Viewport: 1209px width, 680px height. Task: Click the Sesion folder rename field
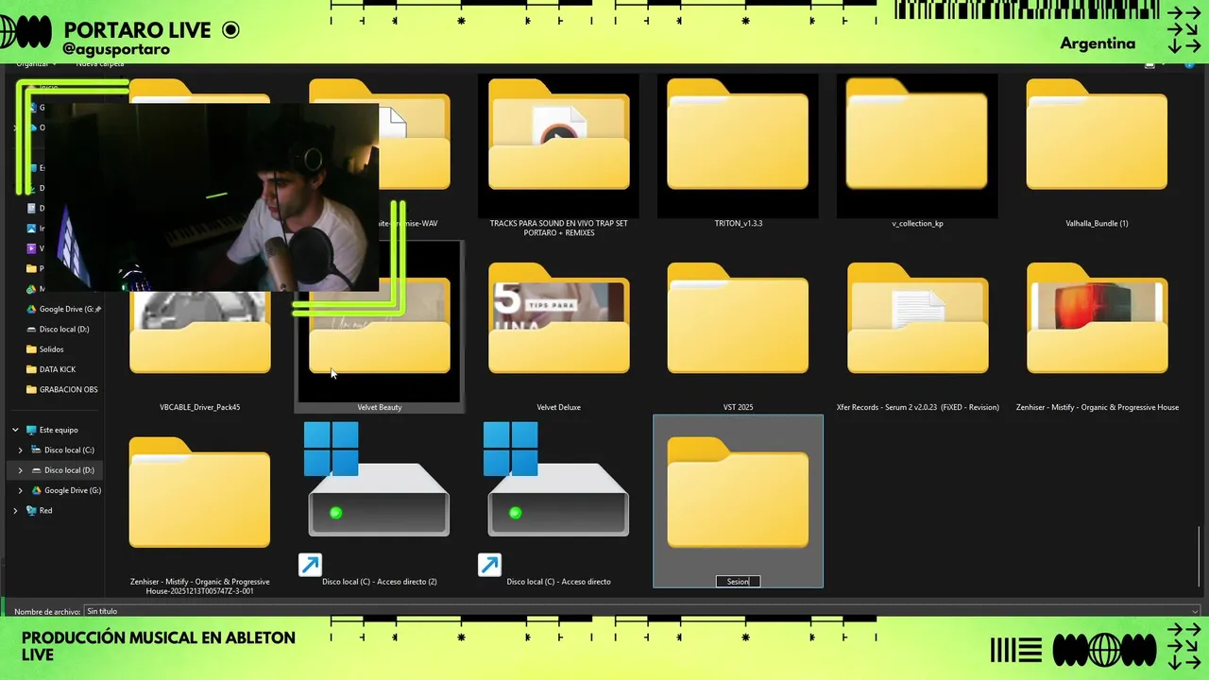pyautogui.click(x=738, y=582)
